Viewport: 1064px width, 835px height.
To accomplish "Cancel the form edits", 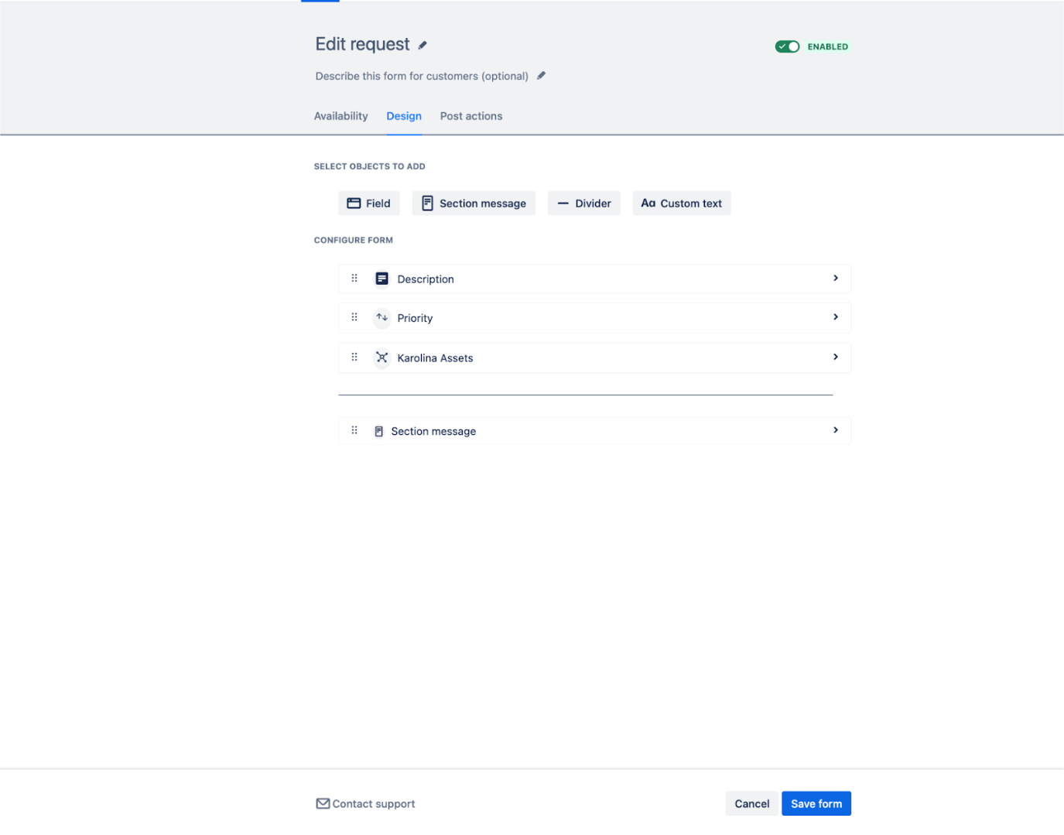I will 751,803.
